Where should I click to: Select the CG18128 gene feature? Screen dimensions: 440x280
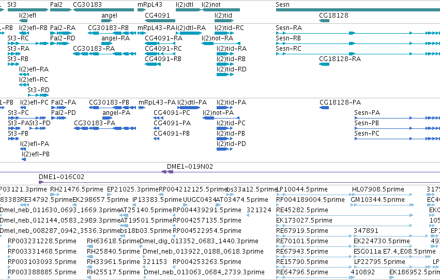pos(324,21)
